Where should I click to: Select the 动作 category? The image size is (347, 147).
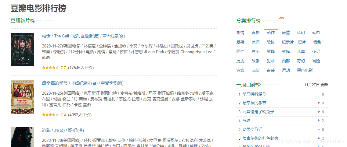click(271, 33)
